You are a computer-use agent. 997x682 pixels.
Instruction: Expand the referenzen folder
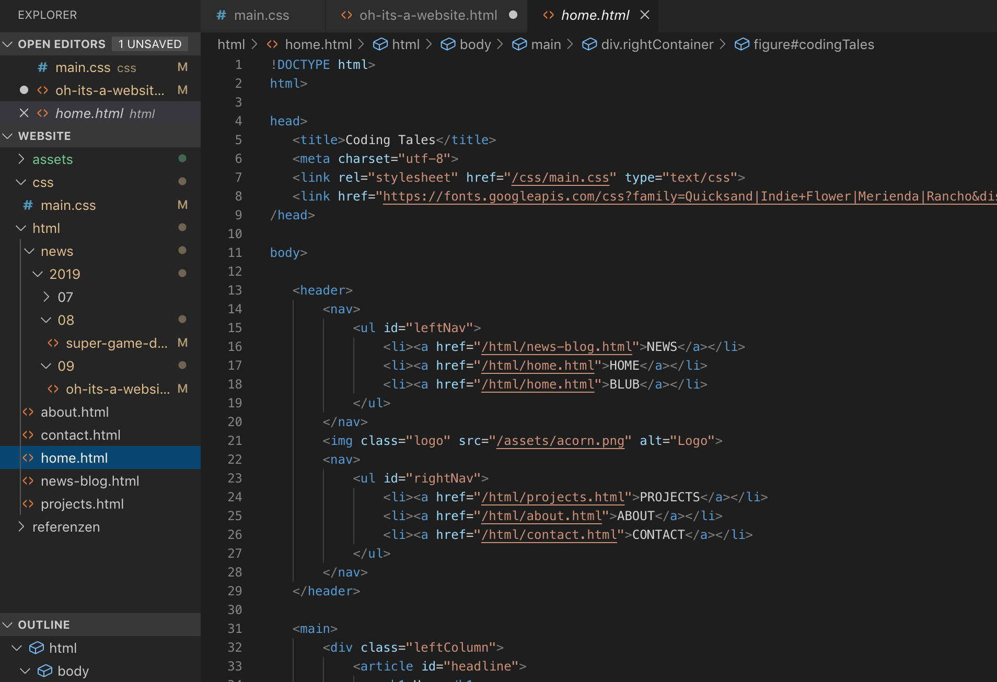[21, 526]
